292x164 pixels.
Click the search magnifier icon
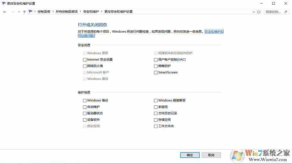[286, 12]
